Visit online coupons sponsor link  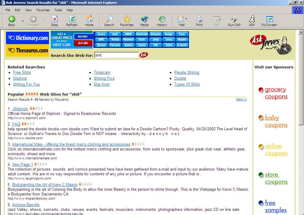(x=276, y=150)
